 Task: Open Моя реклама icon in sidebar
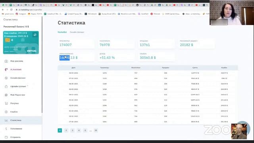(6, 61)
